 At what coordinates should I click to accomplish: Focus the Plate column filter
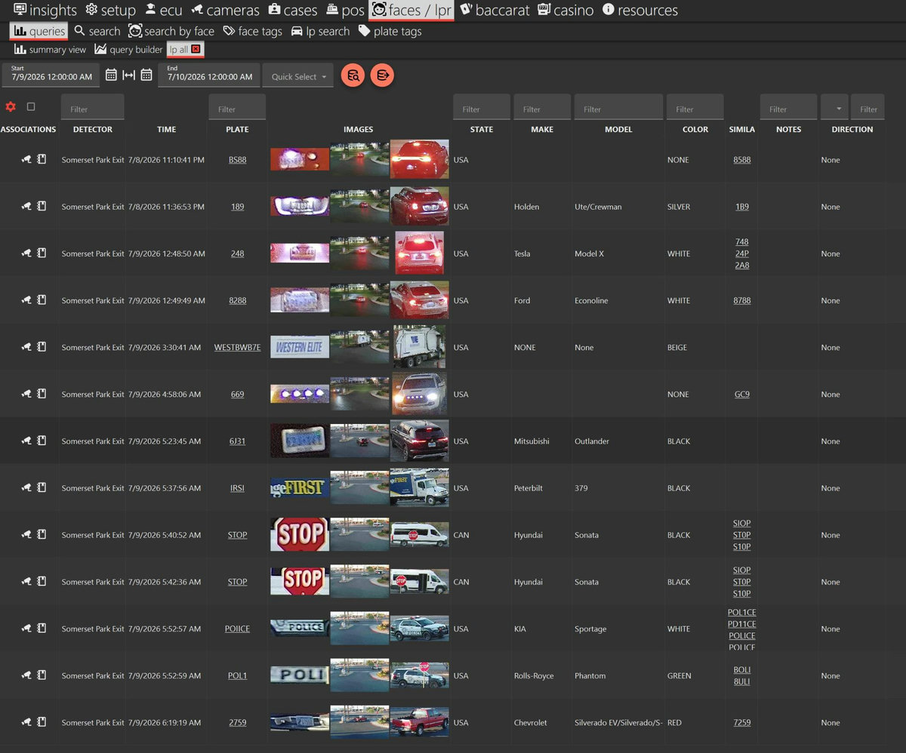point(237,109)
